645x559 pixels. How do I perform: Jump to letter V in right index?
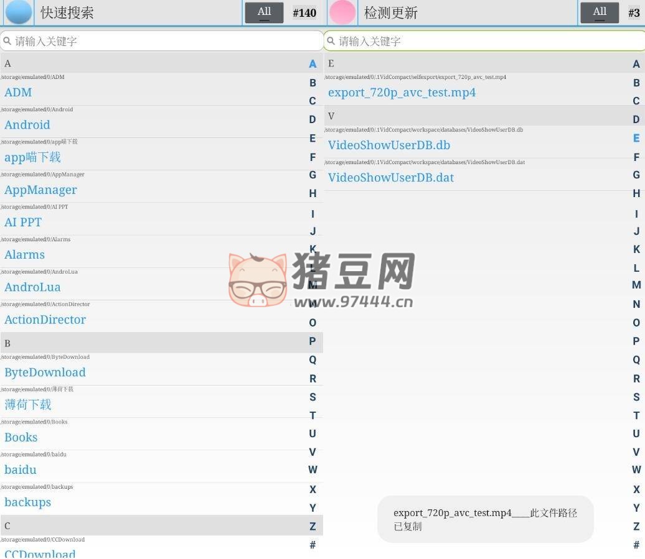(636, 452)
